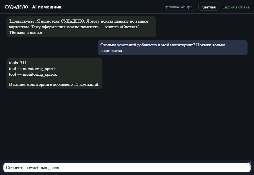The width and height of the screenshot is (254, 175).
Task: Click the assistant greeting message 'Здравствуйте. Я ассистент СУДиДЕЛО'
Action: pyautogui.click(x=81, y=27)
